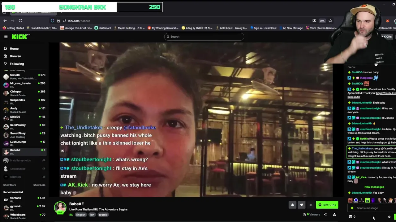Open the chat shop icon showing 0
The height and width of the screenshot is (222, 396).
(x=352, y=217)
